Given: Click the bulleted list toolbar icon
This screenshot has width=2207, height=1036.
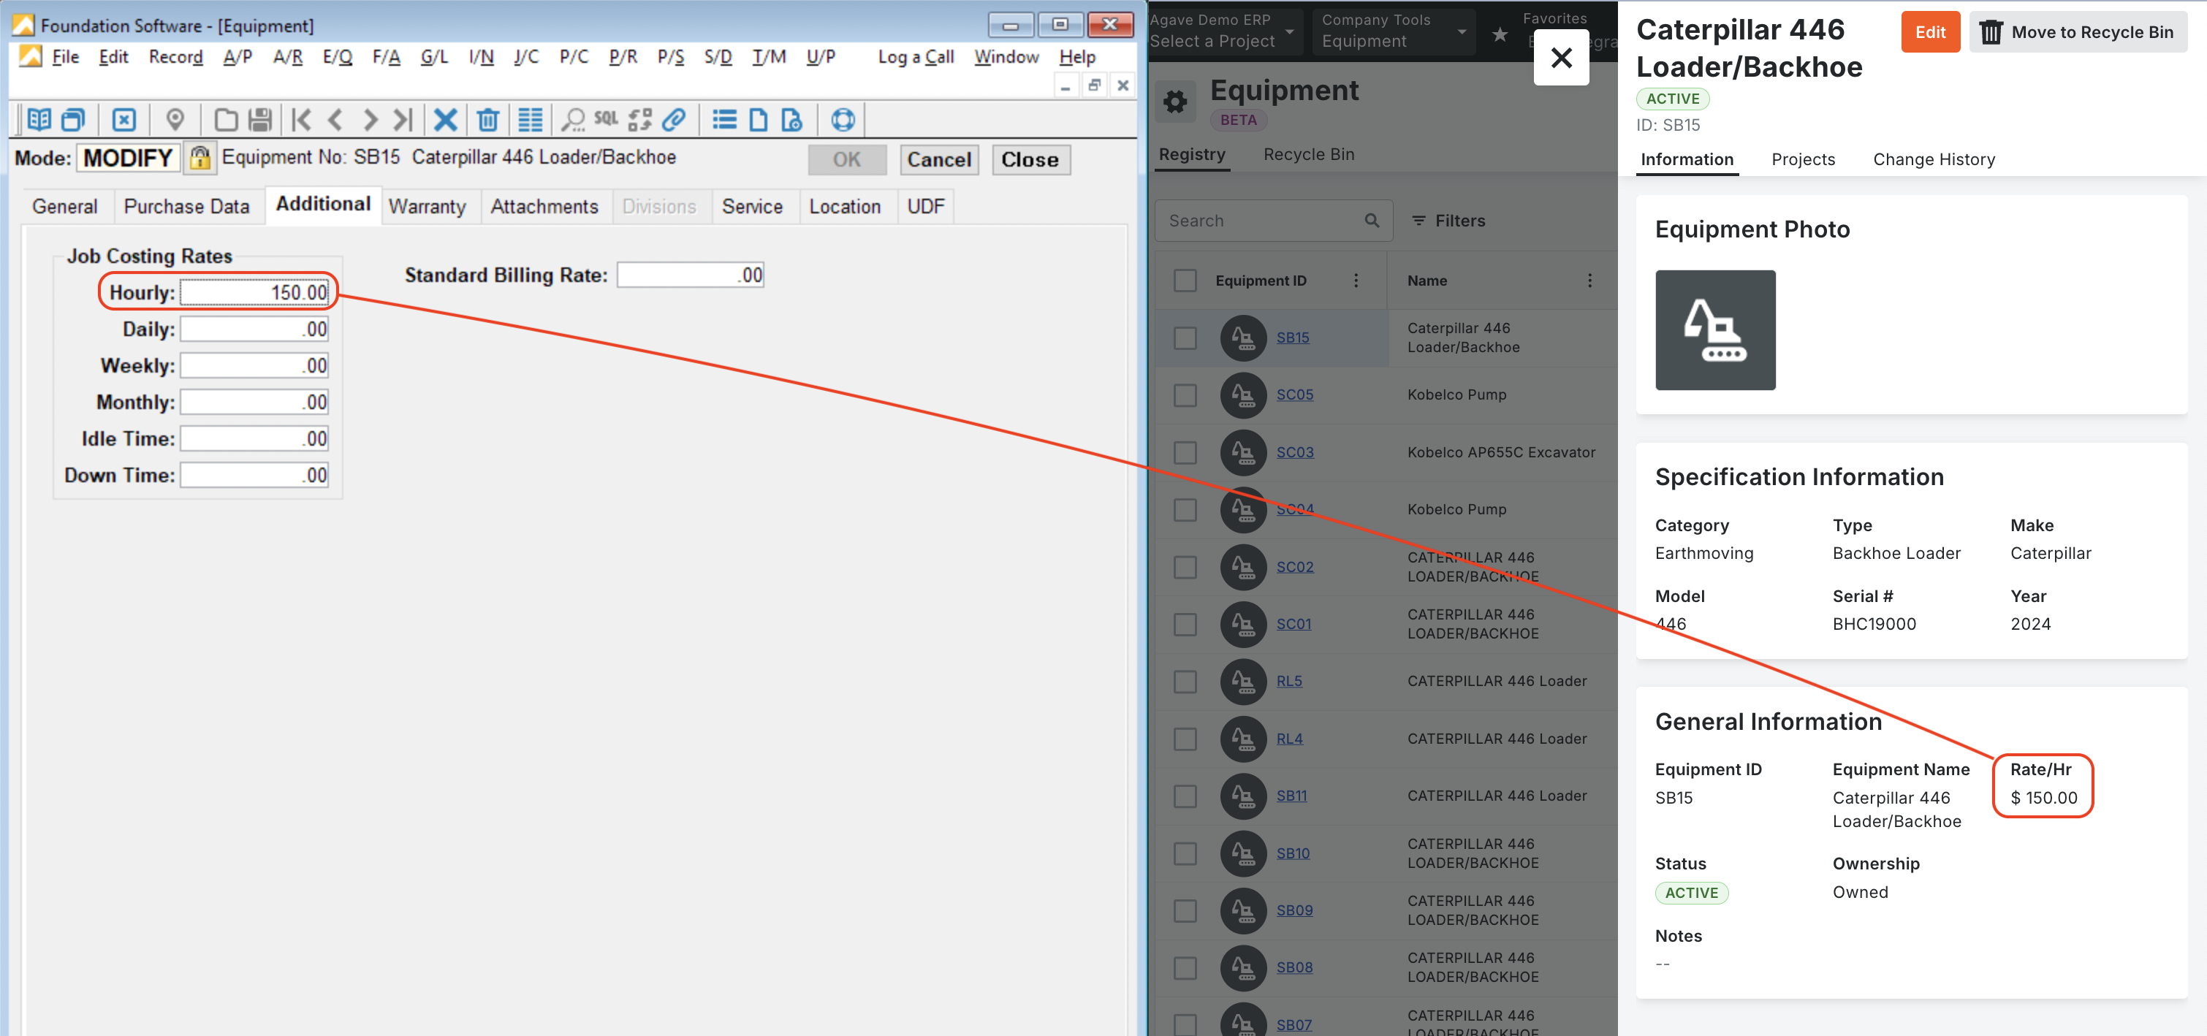Looking at the screenshot, I should pos(724,119).
